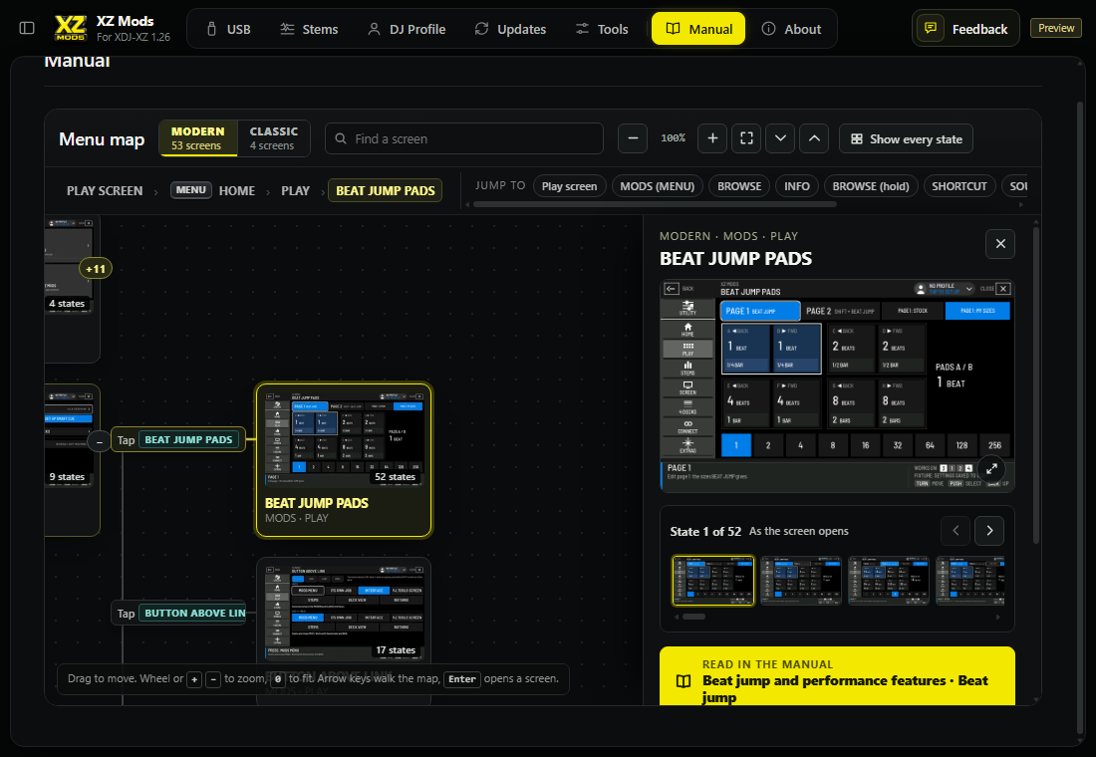Close the Beat Jump Pads details panel
This screenshot has height=757, width=1096.
point(1000,244)
